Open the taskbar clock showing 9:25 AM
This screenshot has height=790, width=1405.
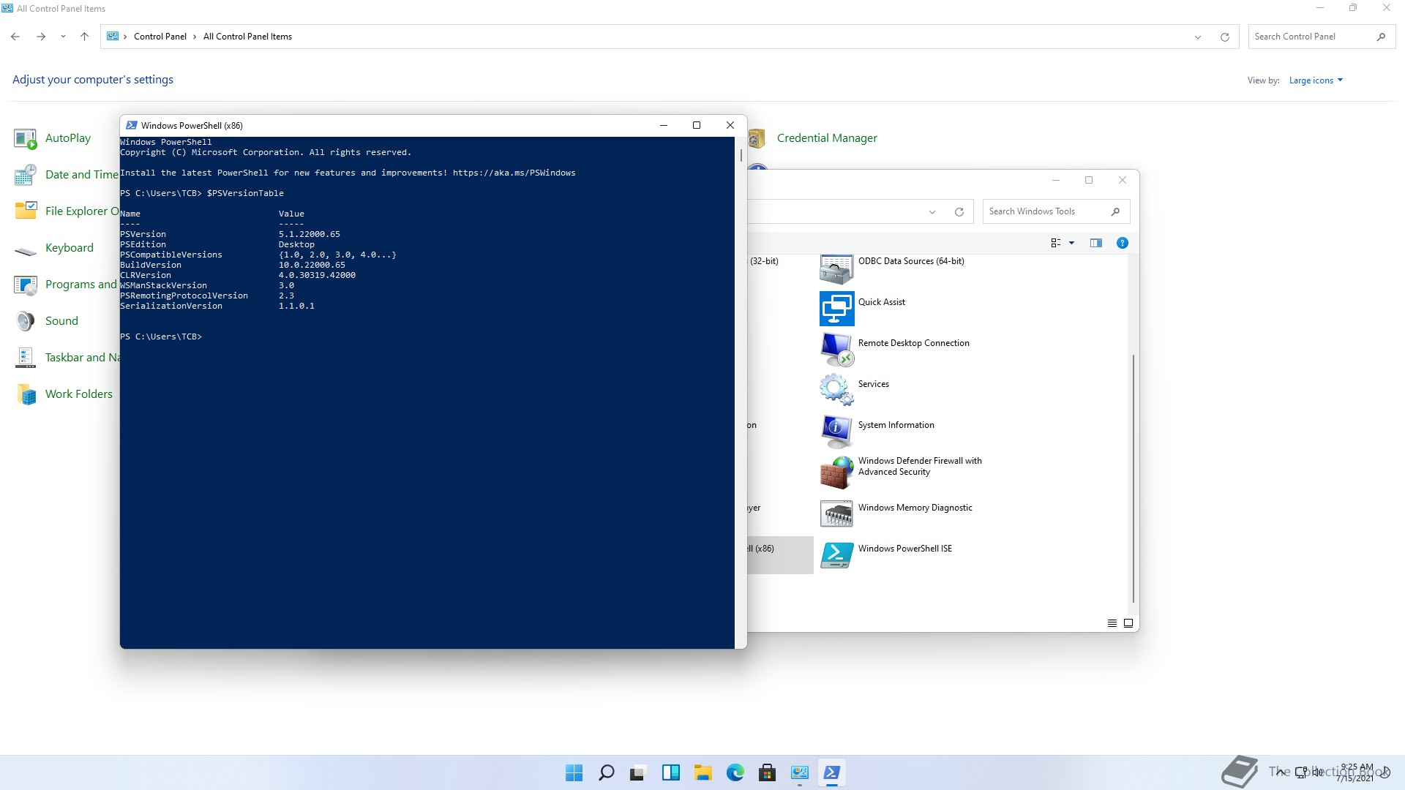point(1355,772)
